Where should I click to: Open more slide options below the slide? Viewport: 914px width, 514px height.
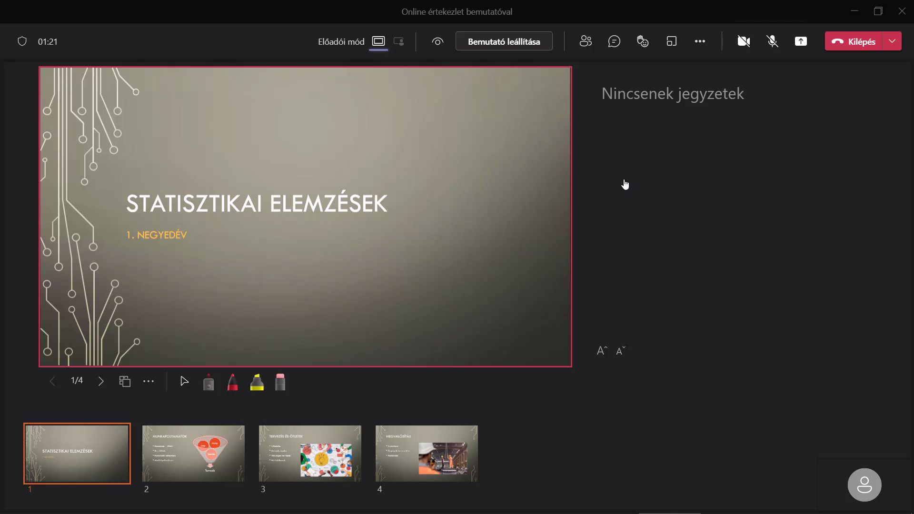(x=149, y=381)
